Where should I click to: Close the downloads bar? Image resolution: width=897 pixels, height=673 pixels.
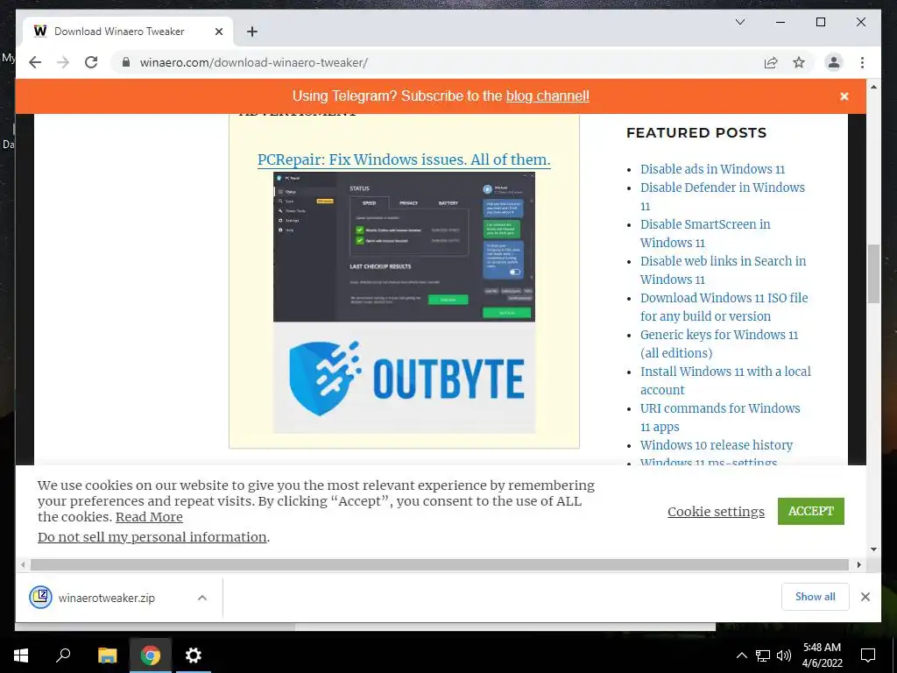click(x=865, y=597)
